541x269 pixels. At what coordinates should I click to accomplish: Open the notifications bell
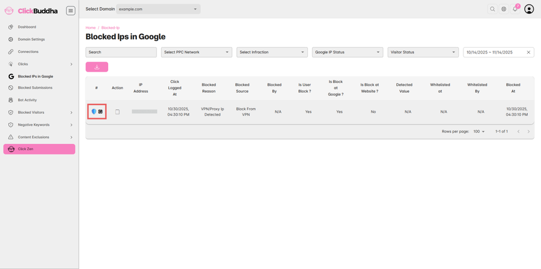click(x=515, y=9)
